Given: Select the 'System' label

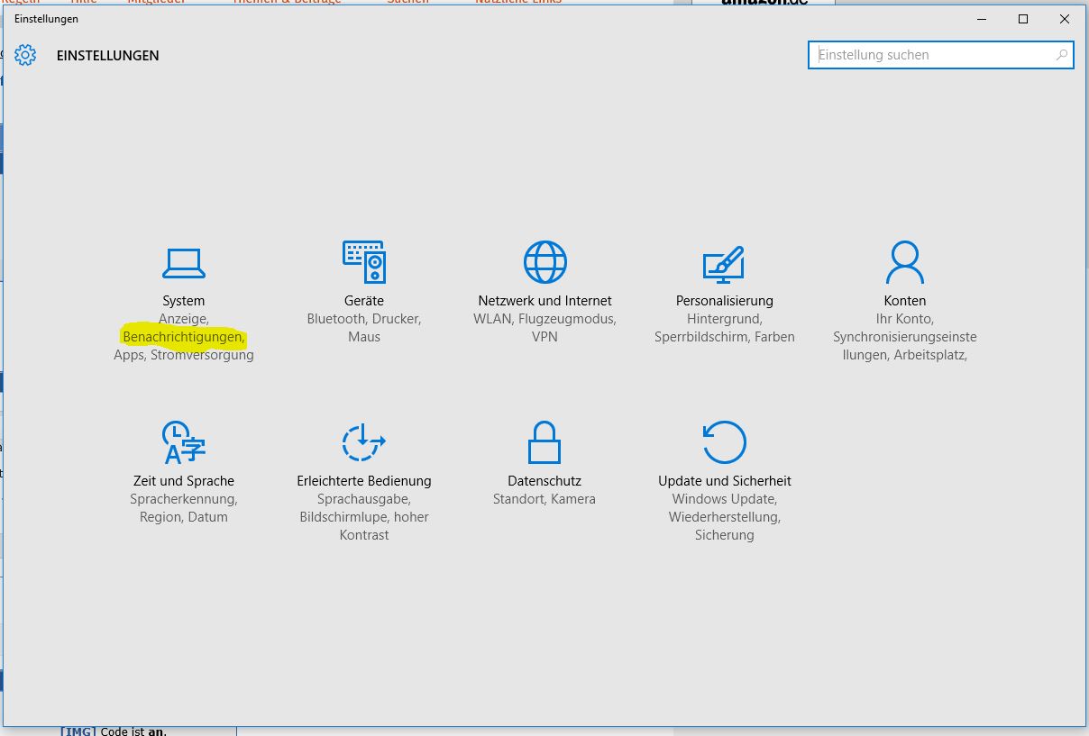Looking at the screenshot, I should click(184, 301).
